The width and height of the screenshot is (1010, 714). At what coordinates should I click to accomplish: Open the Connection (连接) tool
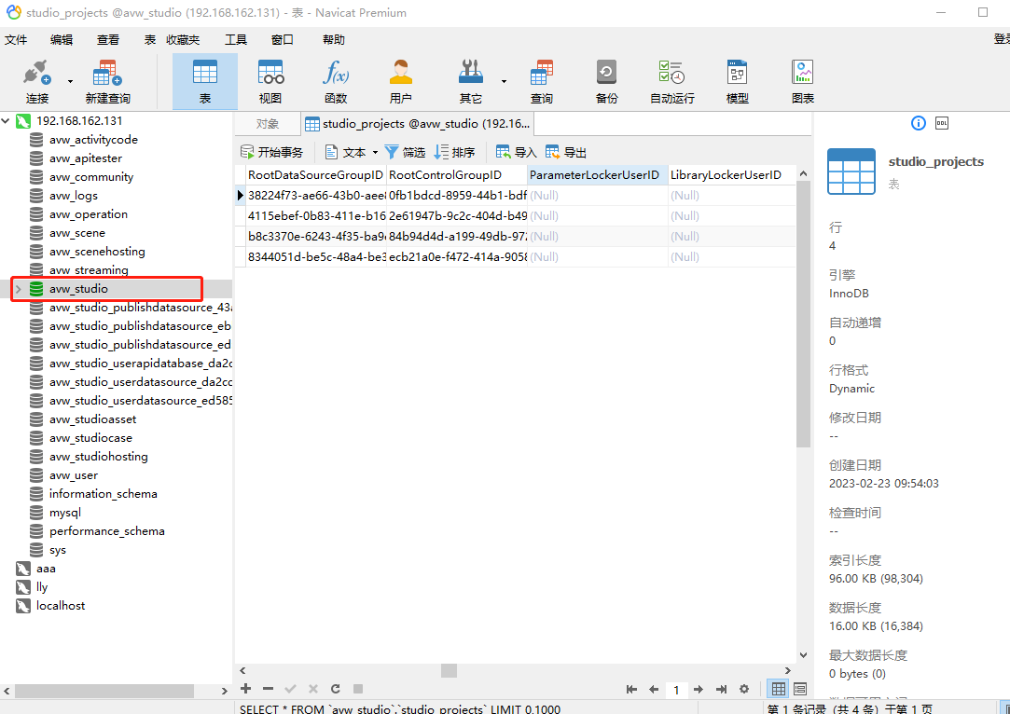[x=36, y=82]
